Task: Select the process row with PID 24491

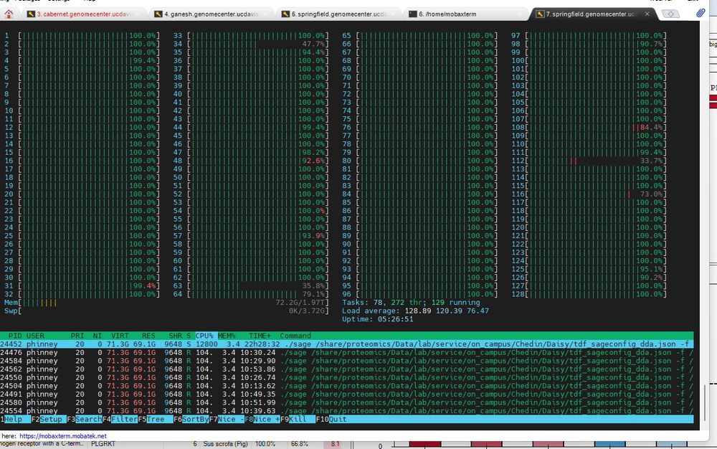Action: pos(346,394)
